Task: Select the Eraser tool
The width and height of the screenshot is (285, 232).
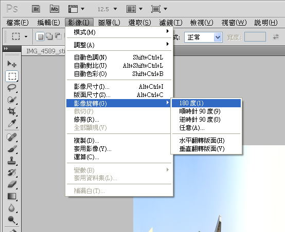Action: pos(12,184)
